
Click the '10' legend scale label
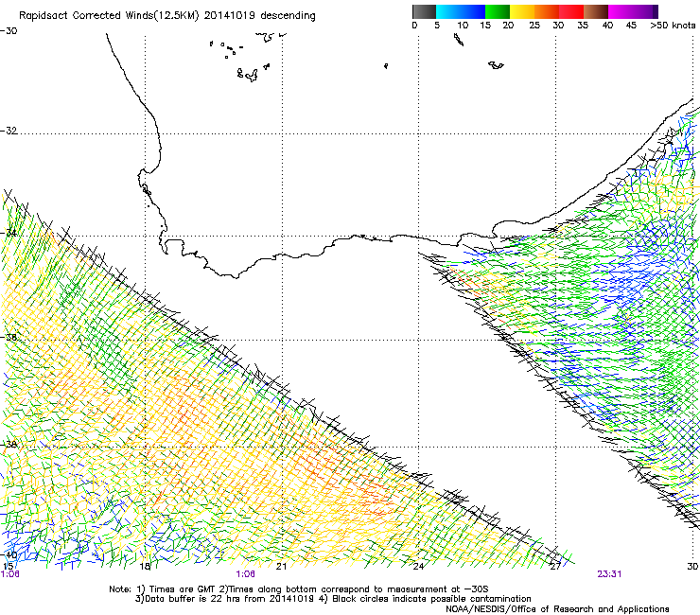[463, 26]
